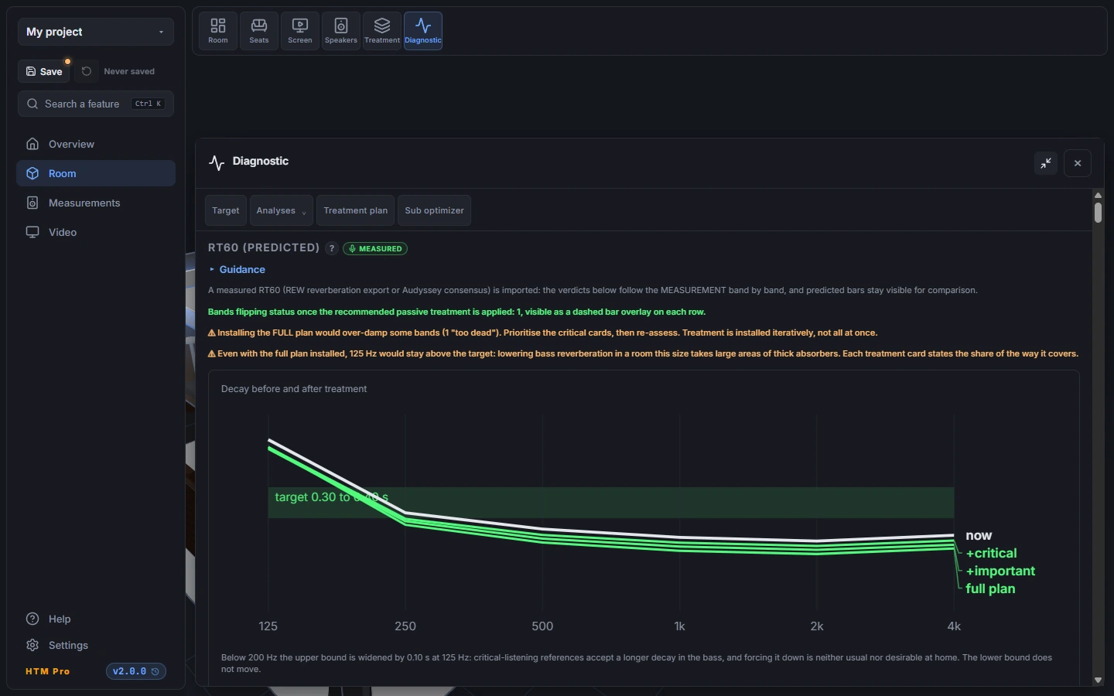Click the undo/revert icon beside Save

tap(87, 71)
